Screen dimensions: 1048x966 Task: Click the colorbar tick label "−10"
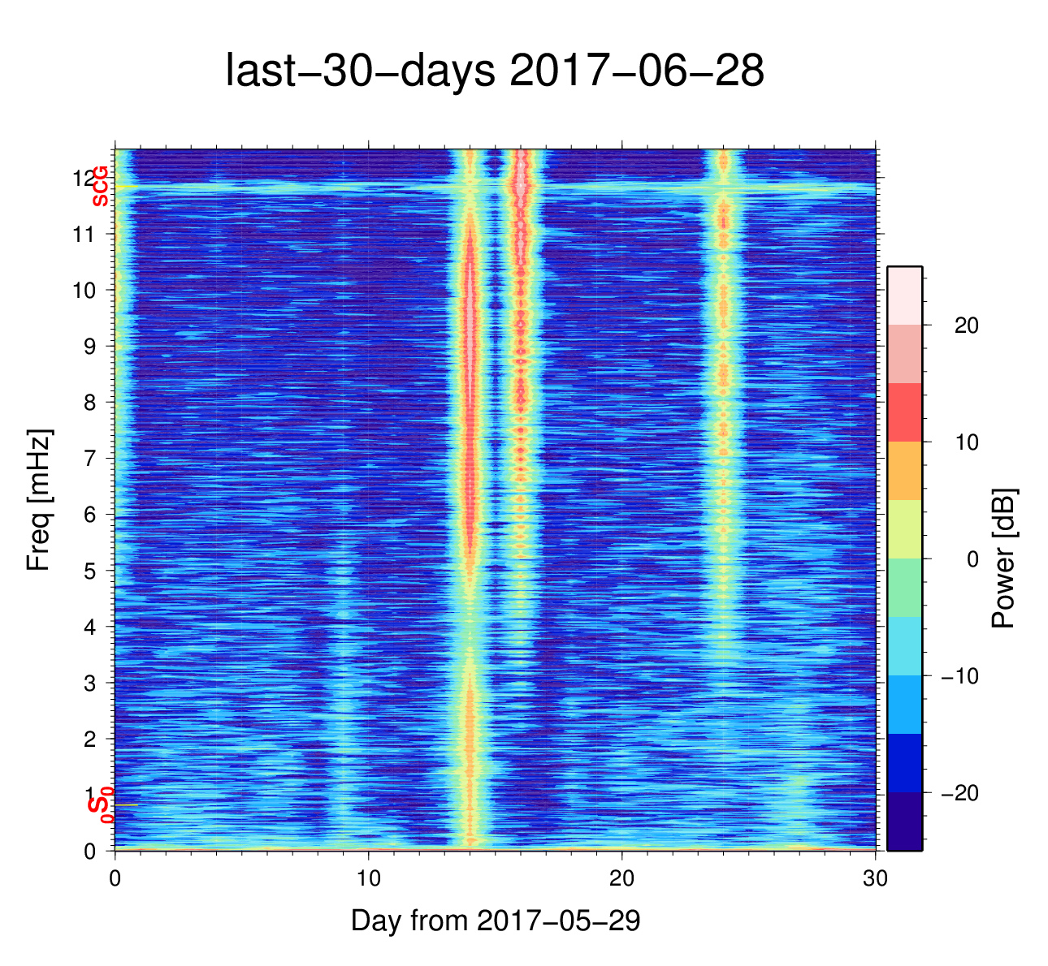pyautogui.click(x=959, y=676)
